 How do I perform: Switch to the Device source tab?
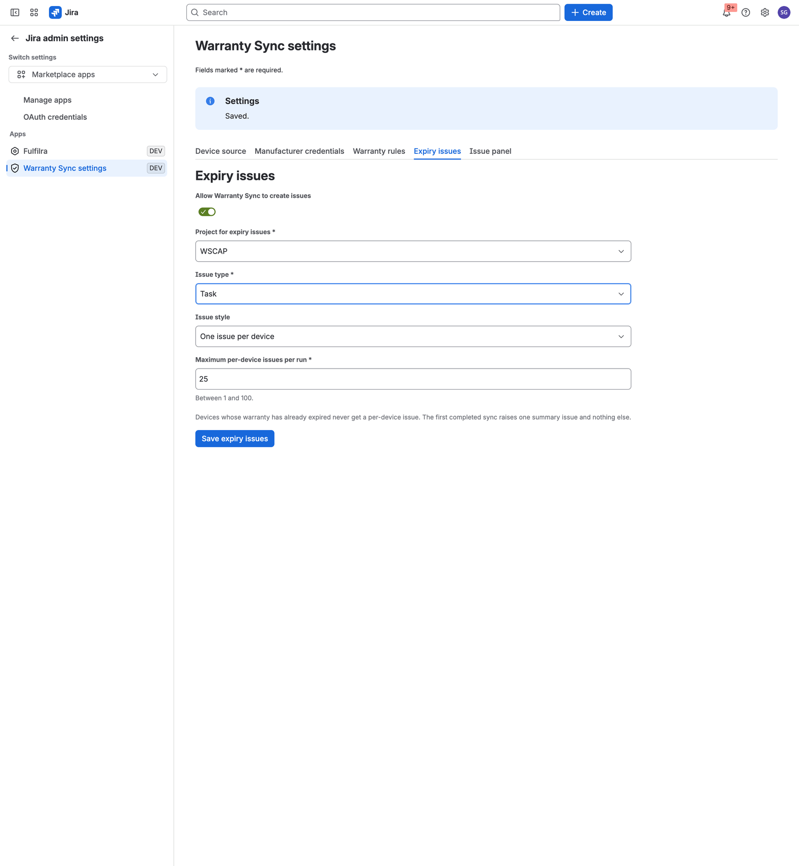tap(221, 151)
